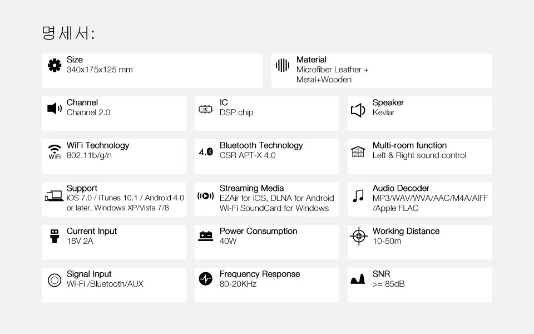Click the DSP chip value
534x334 pixels.
236,112
